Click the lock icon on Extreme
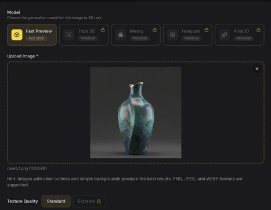 [99, 201]
